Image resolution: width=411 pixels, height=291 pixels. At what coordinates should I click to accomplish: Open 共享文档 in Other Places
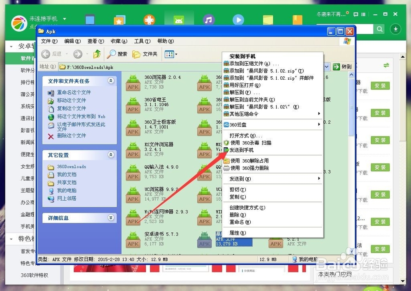(x=67, y=182)
